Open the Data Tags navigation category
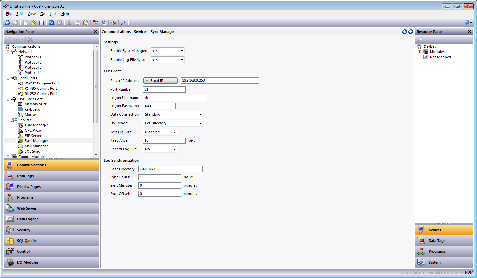Image resolution: width=477 pixels, height=278 pixels. [51, 176]
